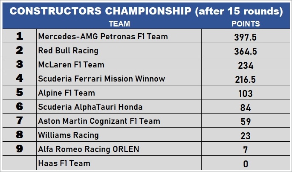Select the Mercedes-AMG Petronas F1 Team cell
Image resolution: width=292 pixels, height=172 pixels.
coord(103,37)
